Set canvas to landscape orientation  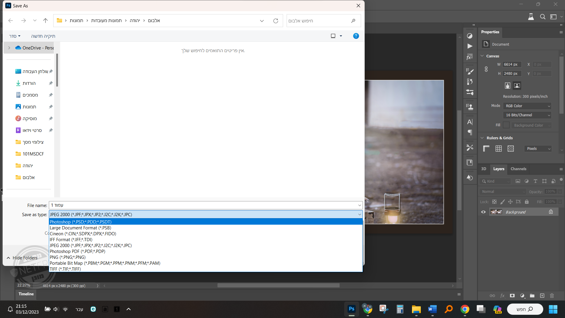pos(517,86)
